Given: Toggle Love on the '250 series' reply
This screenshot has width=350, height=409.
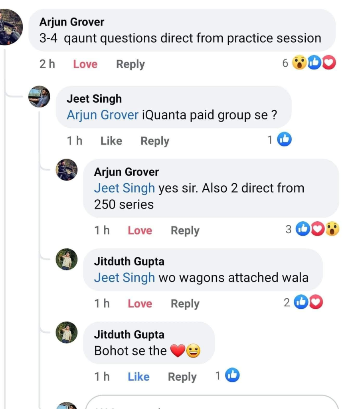Looking at the screenshot, I should coord(140,230).
